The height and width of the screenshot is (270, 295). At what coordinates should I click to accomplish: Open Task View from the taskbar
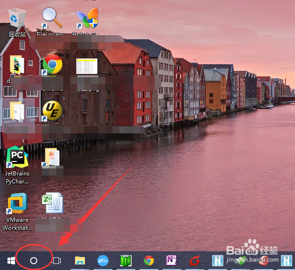(57, 261)
